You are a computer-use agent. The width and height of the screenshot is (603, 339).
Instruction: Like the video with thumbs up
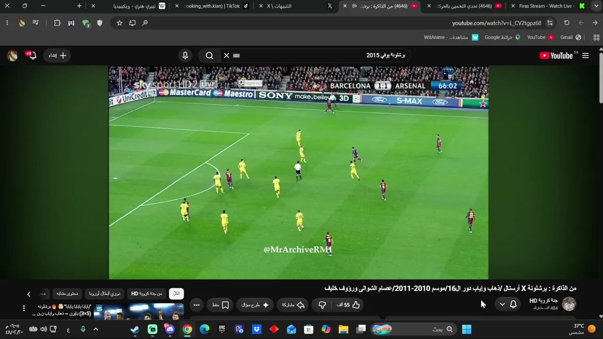(349, 305)
